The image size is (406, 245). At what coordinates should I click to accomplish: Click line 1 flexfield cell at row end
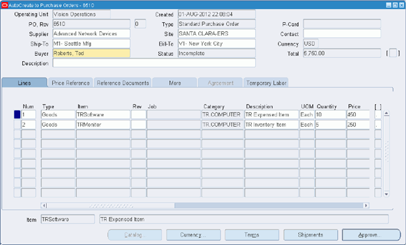pyautogui.click(x=378, y=114)
